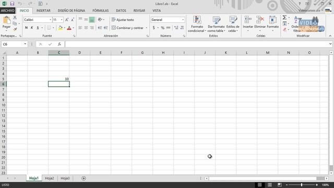Switch to the DATOS tab
This screenshot has width=334, height=188.
tap(121, 10)
